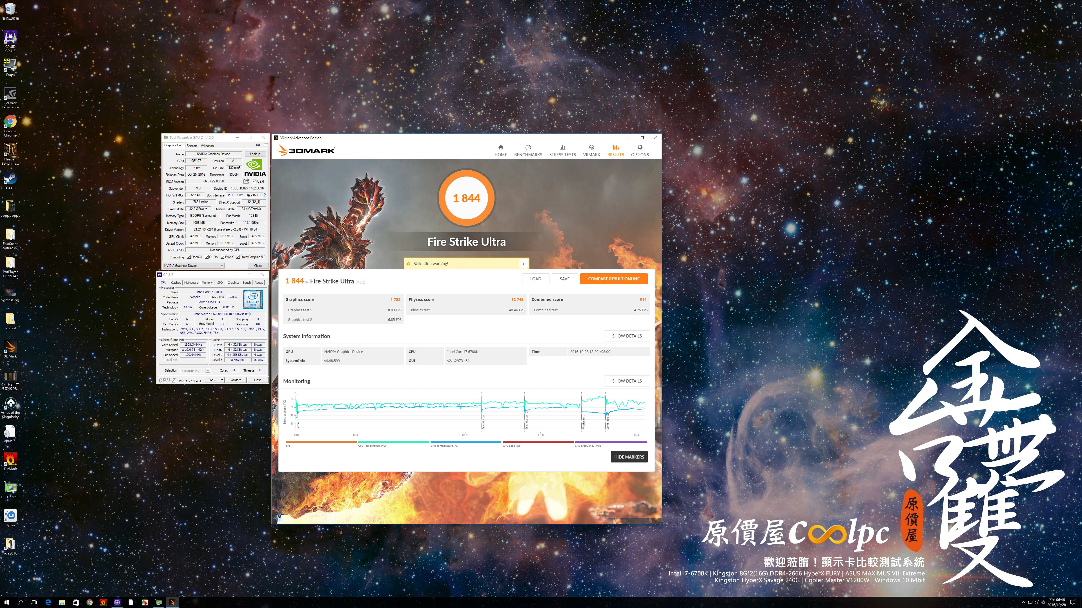Open the FurMark desktop icon
This screenshot has height=608, width=1082.
click(10, 461)
